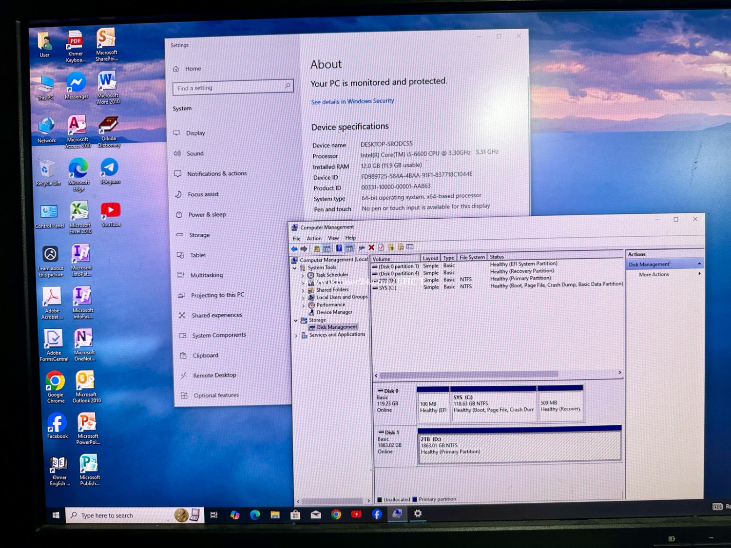Open Remote Desktop settings
Viewport: 731px width, 548px height.
(209, 376)
